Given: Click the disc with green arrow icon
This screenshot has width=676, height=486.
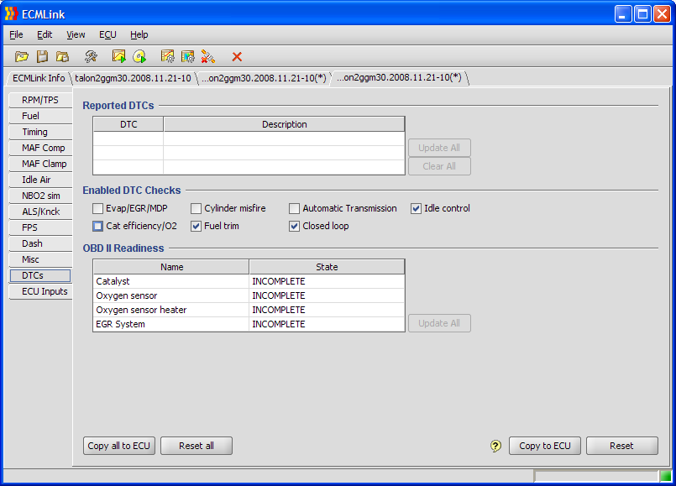Looking at the screenshot, I should [x=139, y=56].
